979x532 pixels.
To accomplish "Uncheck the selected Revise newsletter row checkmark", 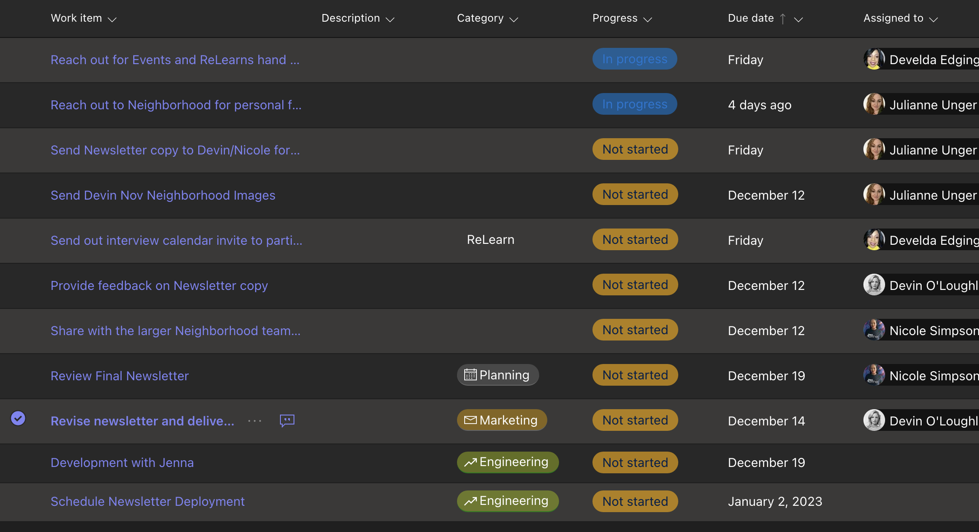I will [18, 419].
